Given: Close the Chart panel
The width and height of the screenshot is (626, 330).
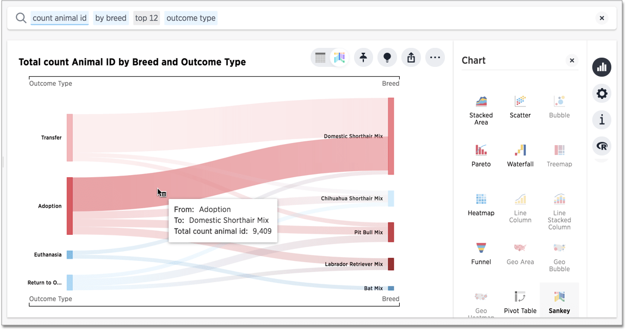Looking at the screenshot, I should click(572, 60).
